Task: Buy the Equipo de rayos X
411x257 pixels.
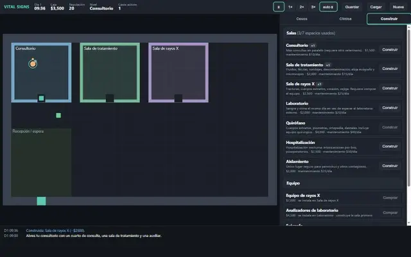Action: point(390,198)
